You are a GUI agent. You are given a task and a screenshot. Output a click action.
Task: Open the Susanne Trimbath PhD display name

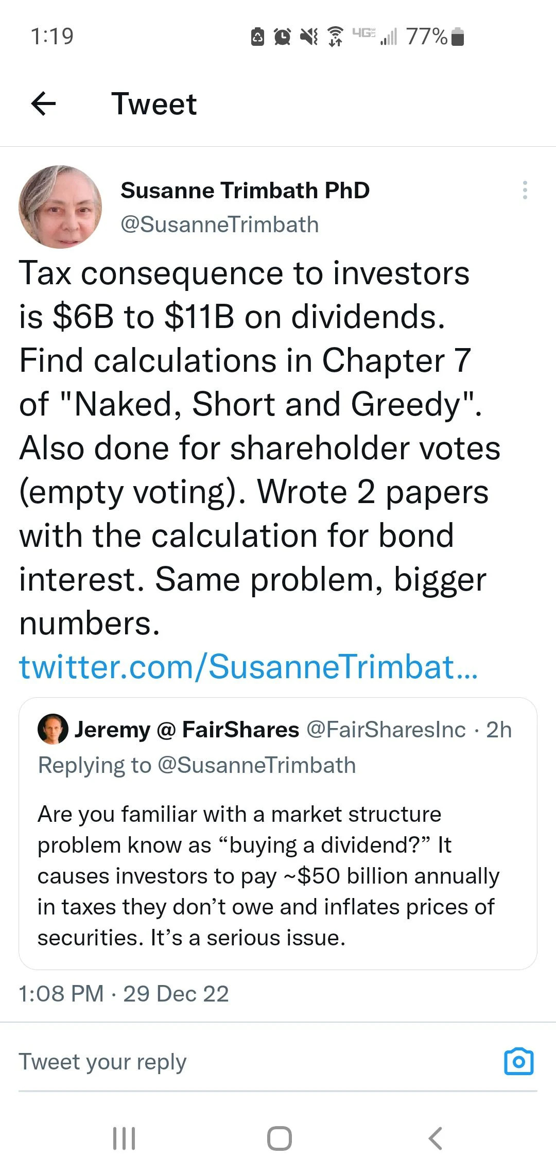coord(245,191)
